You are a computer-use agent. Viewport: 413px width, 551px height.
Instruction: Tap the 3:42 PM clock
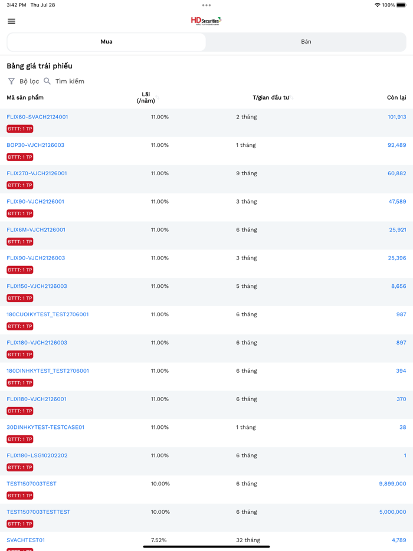16,5
